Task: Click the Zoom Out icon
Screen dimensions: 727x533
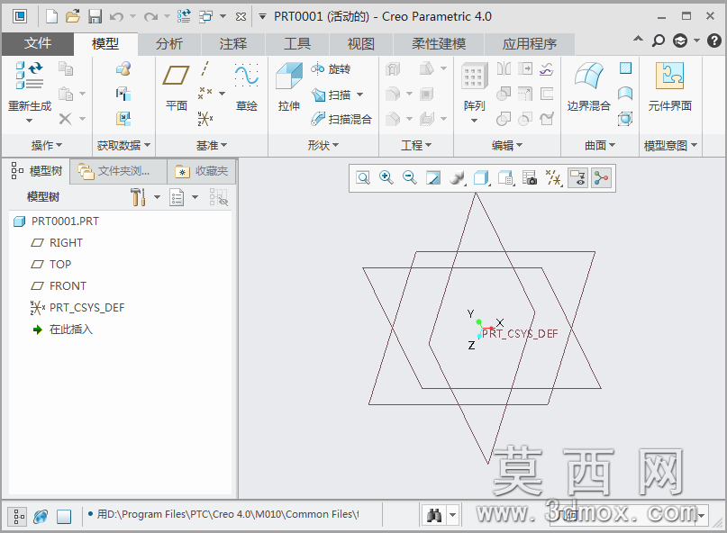Action: coord(409,178)
